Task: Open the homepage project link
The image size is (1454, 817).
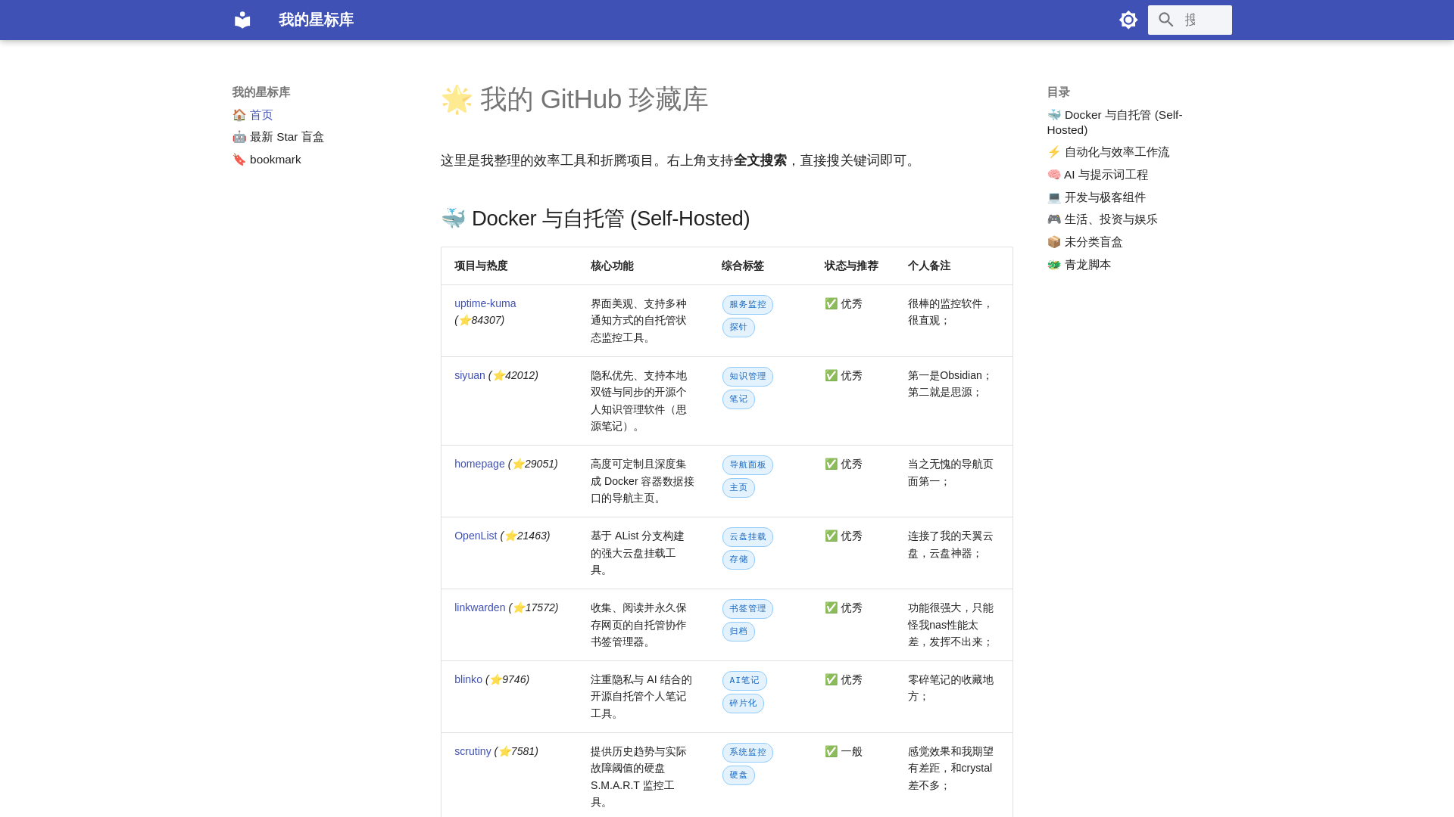Action: tap(479, 464)
